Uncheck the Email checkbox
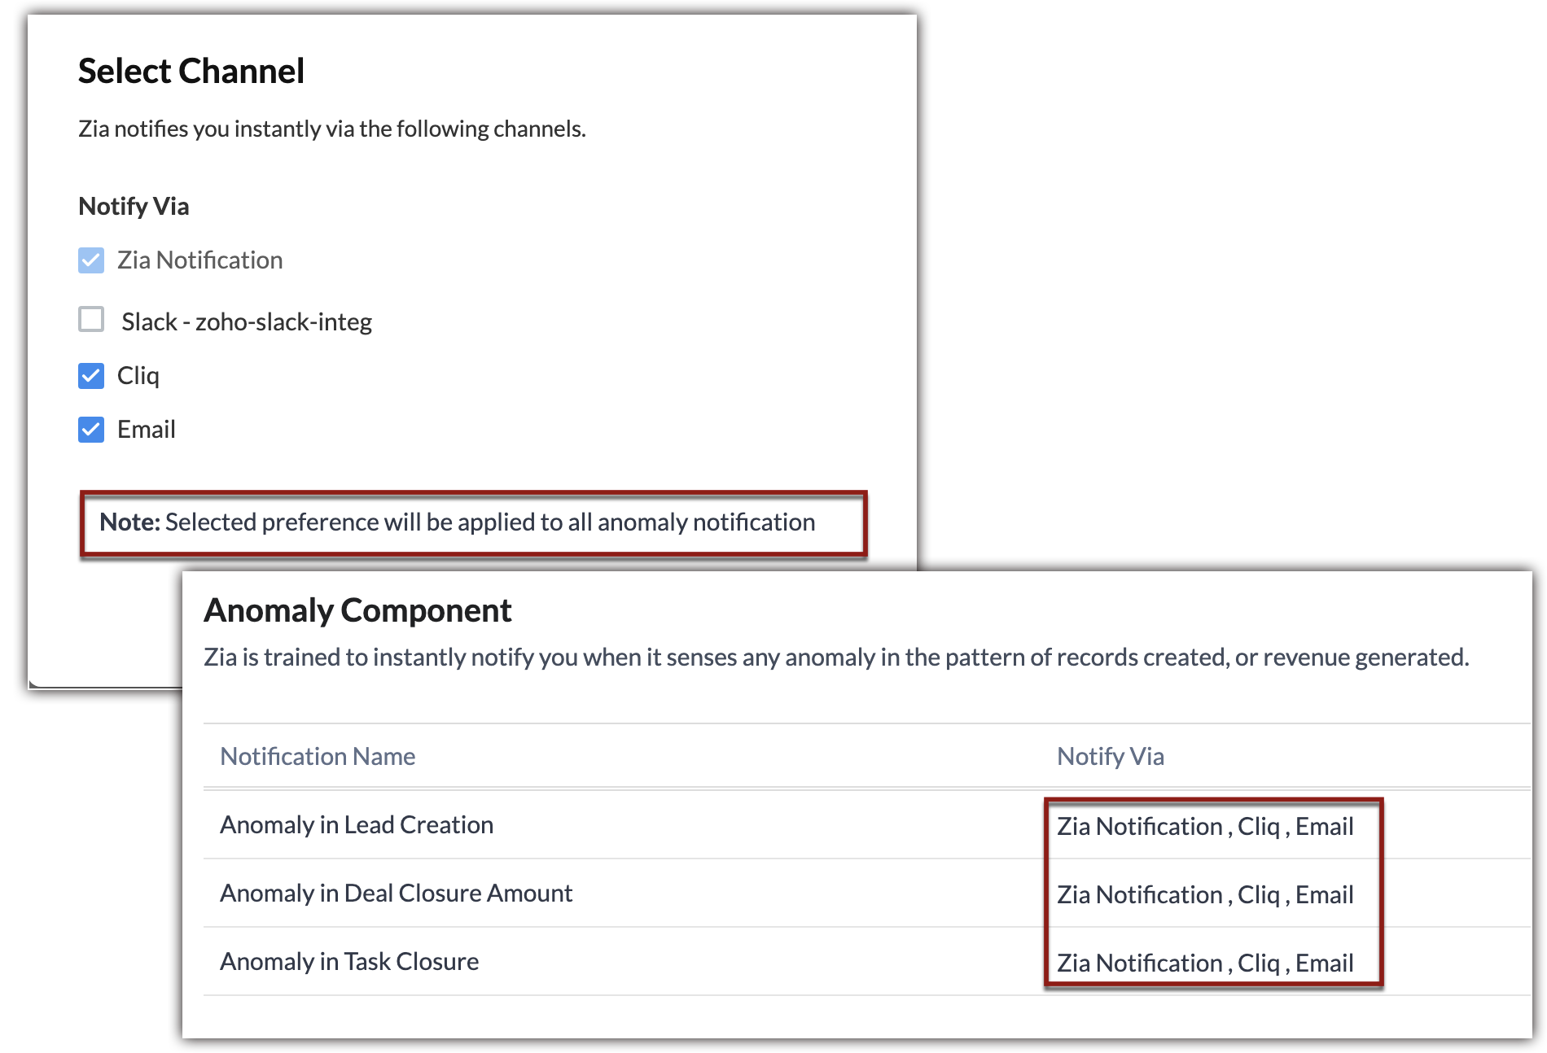The height and width of the screenshot is (1053, 1547). (91, 430)
